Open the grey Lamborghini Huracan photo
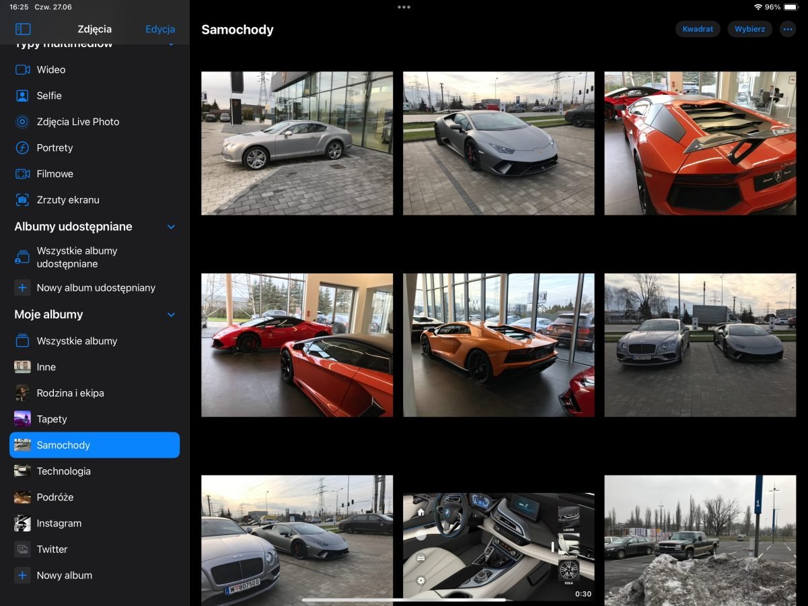 pos(499,143)
